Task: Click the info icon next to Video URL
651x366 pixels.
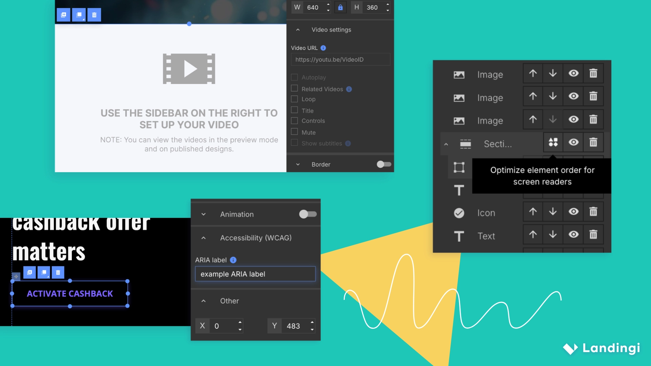Action: tap(323, 48)
